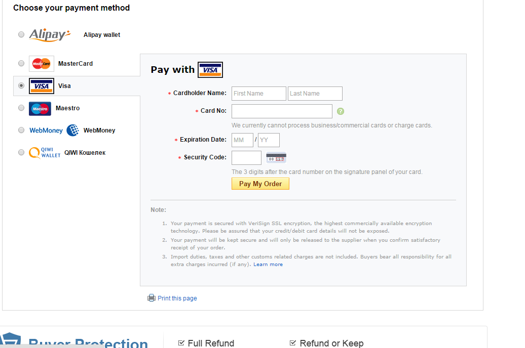Select the Maestro radio button
525x348 pixels.
click(21, 108)
